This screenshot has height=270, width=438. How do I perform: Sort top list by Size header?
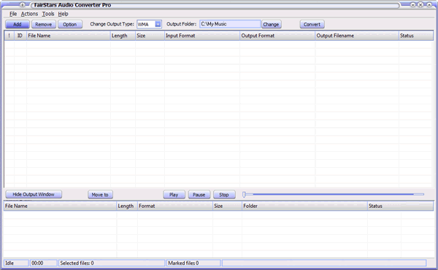click(x=150, y=36)
